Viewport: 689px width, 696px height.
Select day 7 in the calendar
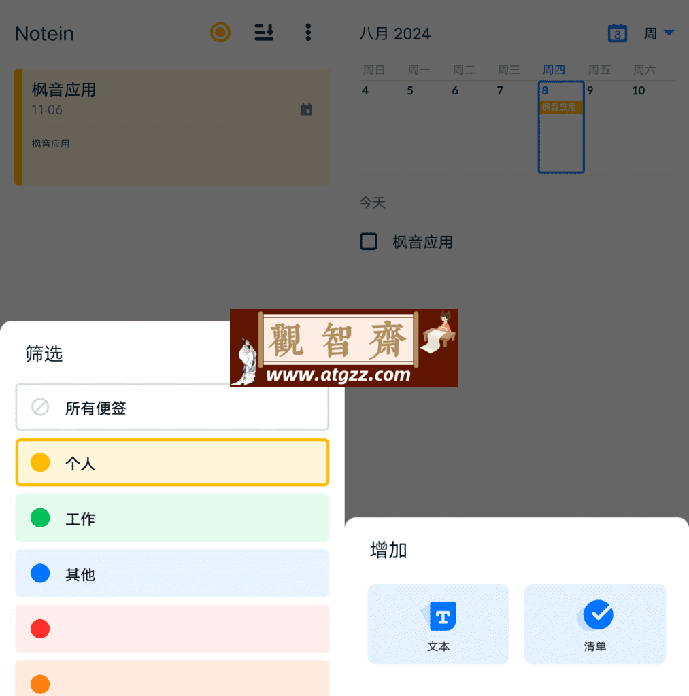click(500, 91)
